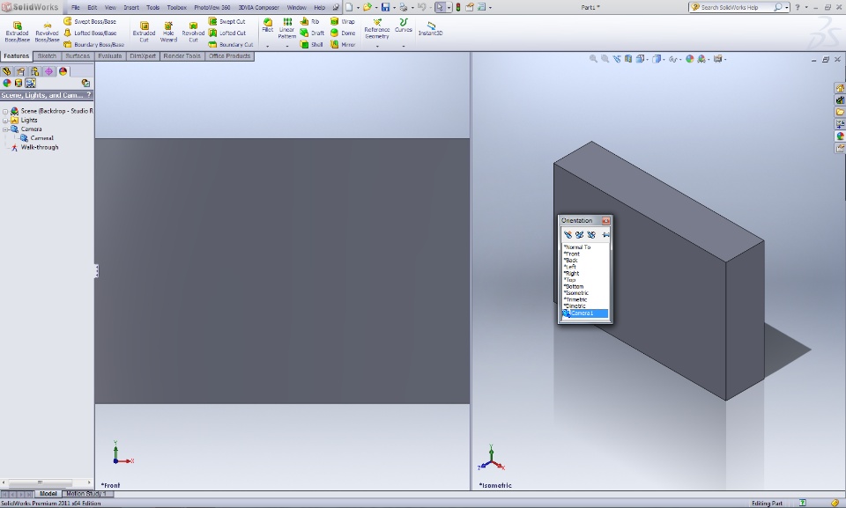Click the Save icon in the title bar

pyautogui.click(x=385, y=7)
